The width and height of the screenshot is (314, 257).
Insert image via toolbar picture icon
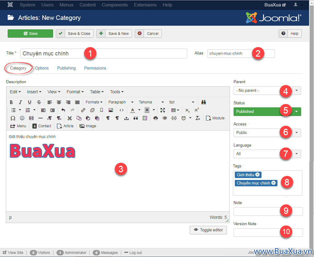[111, 110]
